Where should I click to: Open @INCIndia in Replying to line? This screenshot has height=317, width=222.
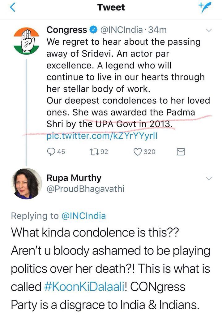point(83,216)
